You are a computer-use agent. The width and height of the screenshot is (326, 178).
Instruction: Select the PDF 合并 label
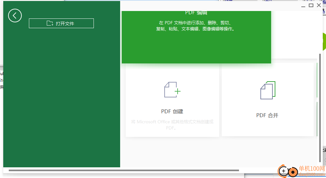(x=267, y=116)
